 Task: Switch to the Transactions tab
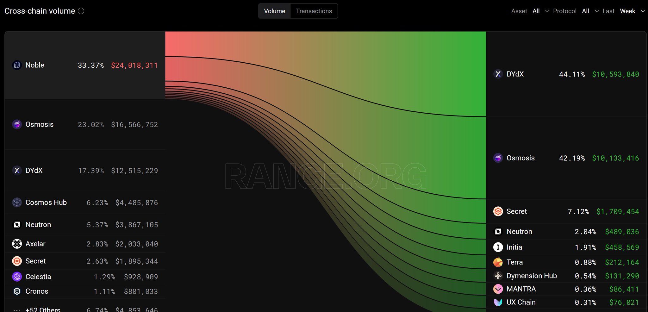pos(314,11)
